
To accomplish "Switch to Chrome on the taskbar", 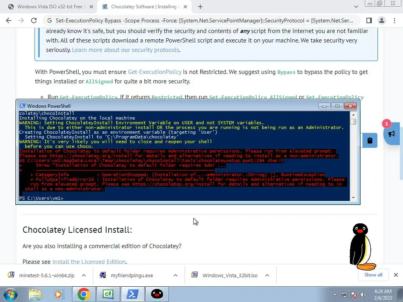I will coord(83,294).
